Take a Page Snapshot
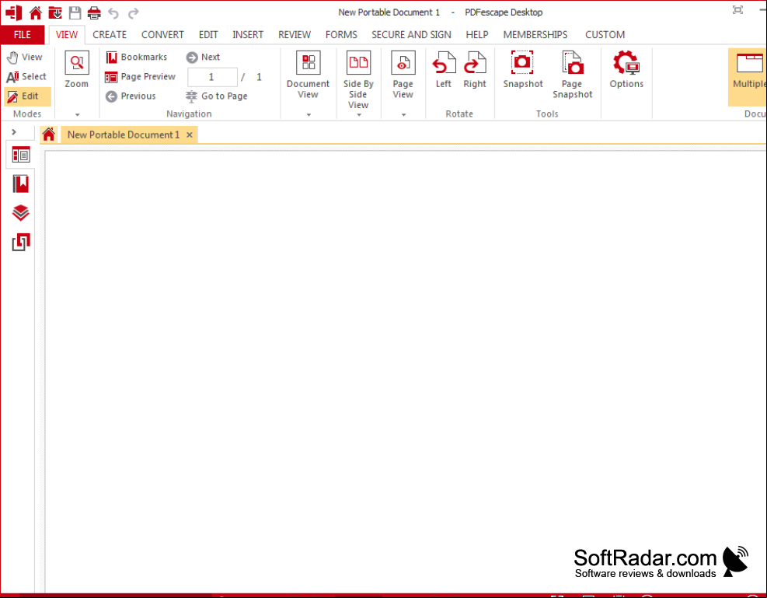 [572, 75]
